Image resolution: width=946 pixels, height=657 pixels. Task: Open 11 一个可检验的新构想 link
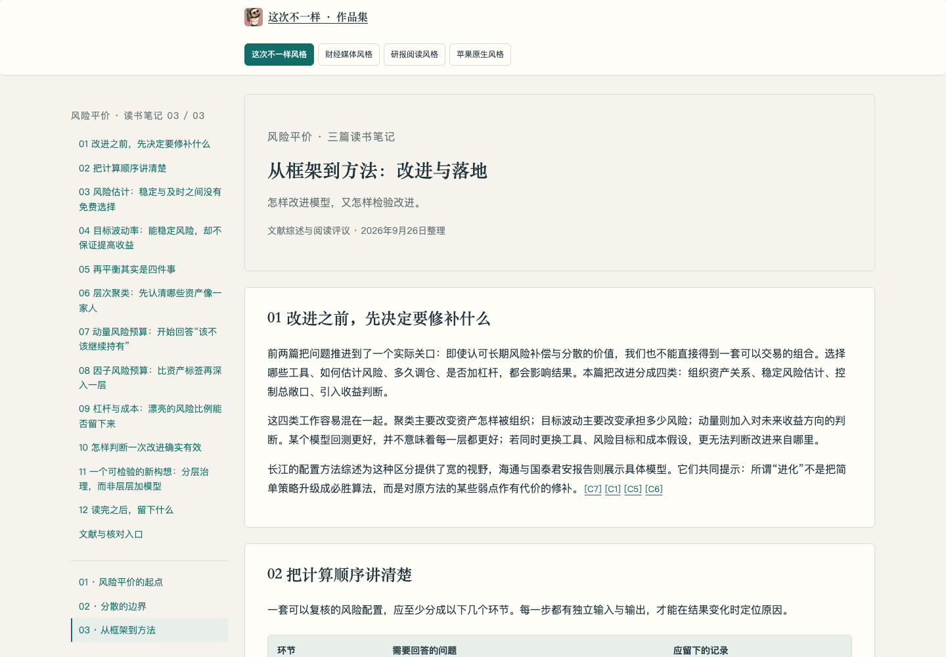[150, 479]
